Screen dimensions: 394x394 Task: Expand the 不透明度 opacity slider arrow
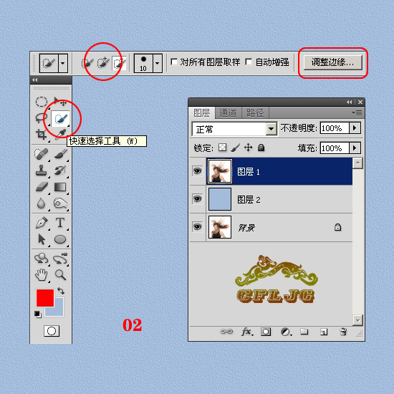(355, 128)
